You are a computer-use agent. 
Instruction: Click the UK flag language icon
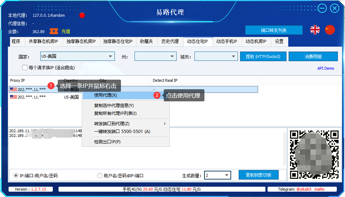click(315, 30)
